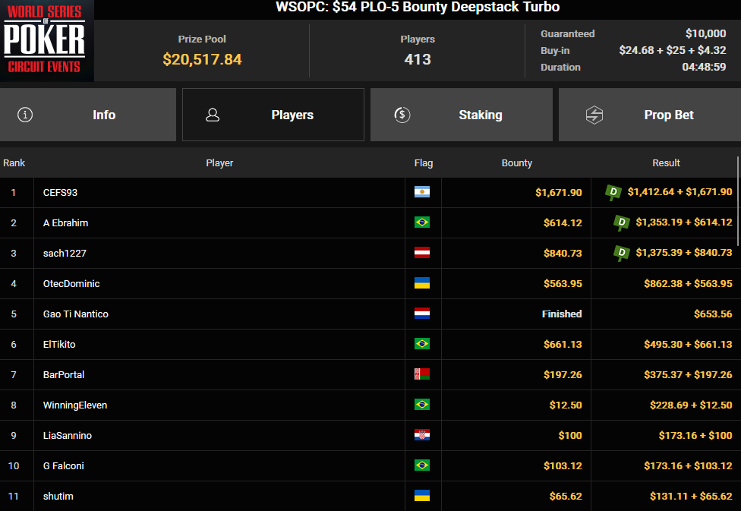This screenshot has width=741, height=511.
Task: Click sach1227's bounty $840.73
Action: pos(563,253)
